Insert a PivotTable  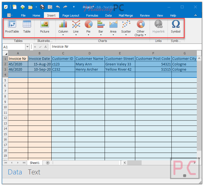[x=12, y=27]
